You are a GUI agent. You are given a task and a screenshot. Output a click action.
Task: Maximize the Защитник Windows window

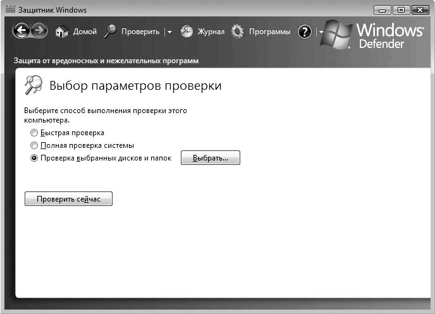(x=400, y=9)
